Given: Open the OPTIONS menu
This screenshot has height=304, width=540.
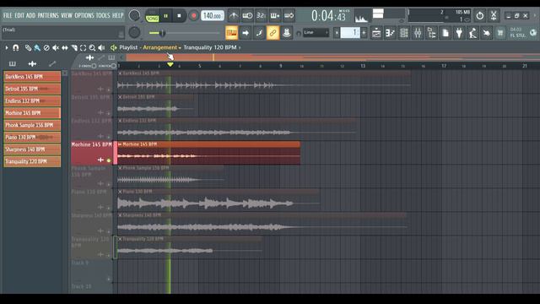Looking at the screenshot, I should (84, 15).
